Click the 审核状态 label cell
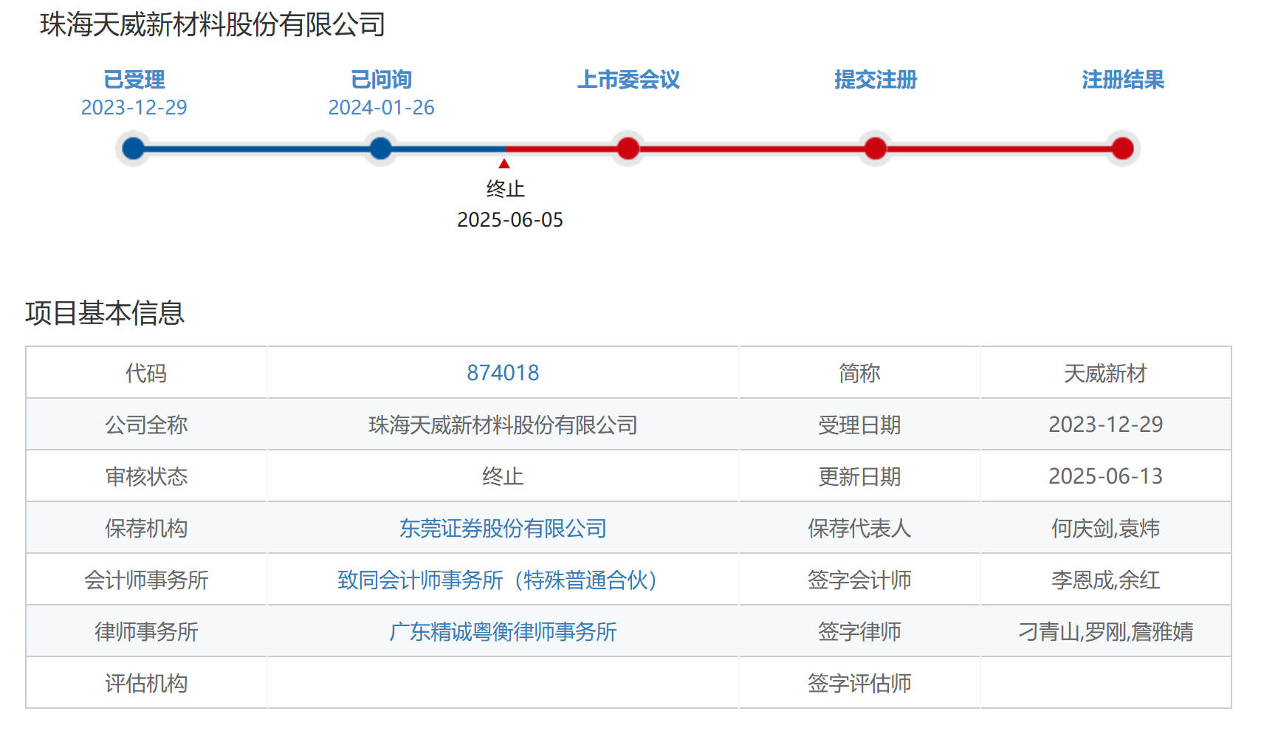Image resolution: width=1261 pixels, height=731 pixels. [146, 476]
